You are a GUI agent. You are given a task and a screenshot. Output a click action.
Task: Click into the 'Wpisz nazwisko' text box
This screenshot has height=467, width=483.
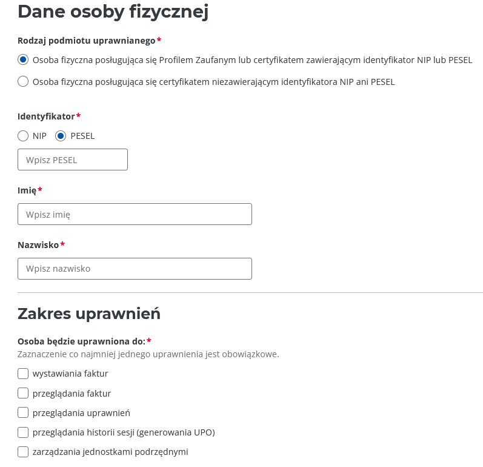135,269
